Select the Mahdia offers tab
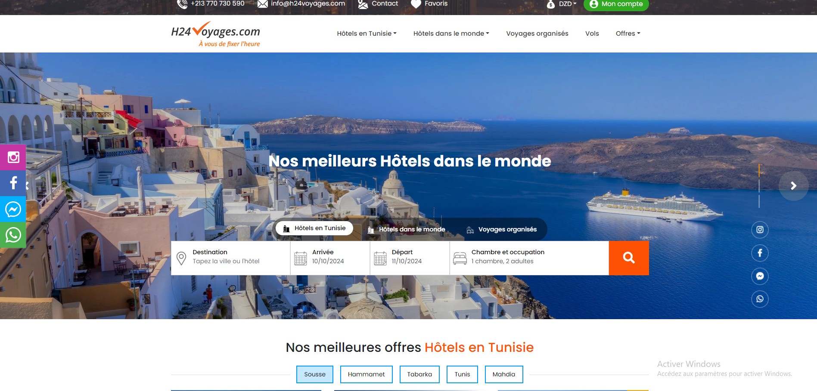This screenshot has height=391, width=817. tap(504, 374)
